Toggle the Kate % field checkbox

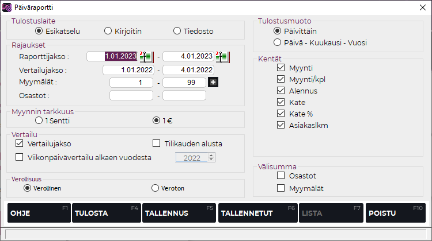pyautogui.click(x=281, y=114)
